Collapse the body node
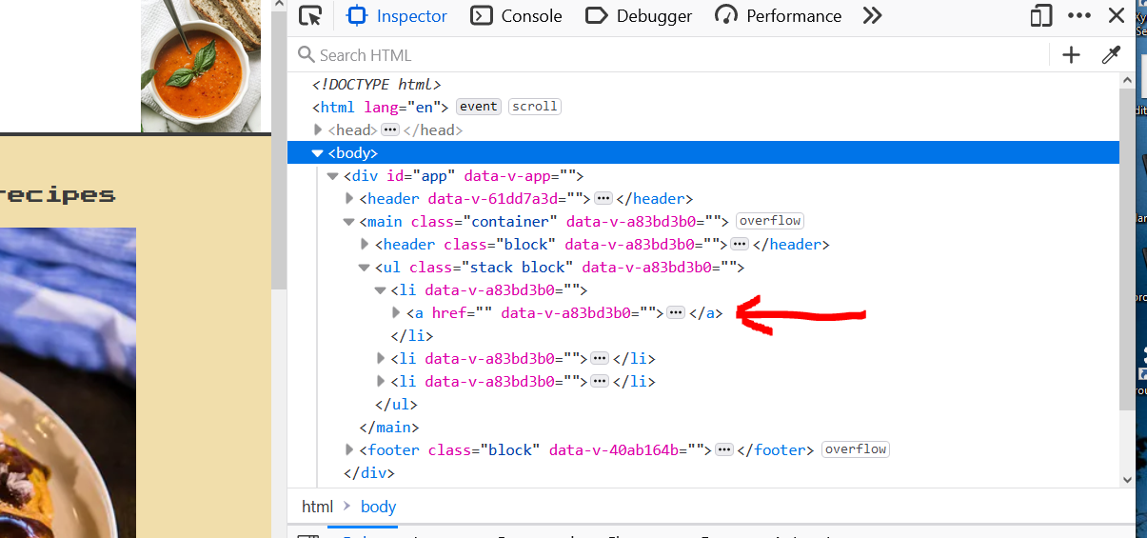Viewport: 1147px width, 538px height. click(318, 152)
